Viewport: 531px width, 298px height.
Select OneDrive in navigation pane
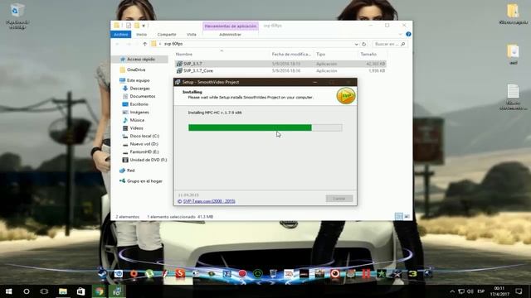pos(136,70)
